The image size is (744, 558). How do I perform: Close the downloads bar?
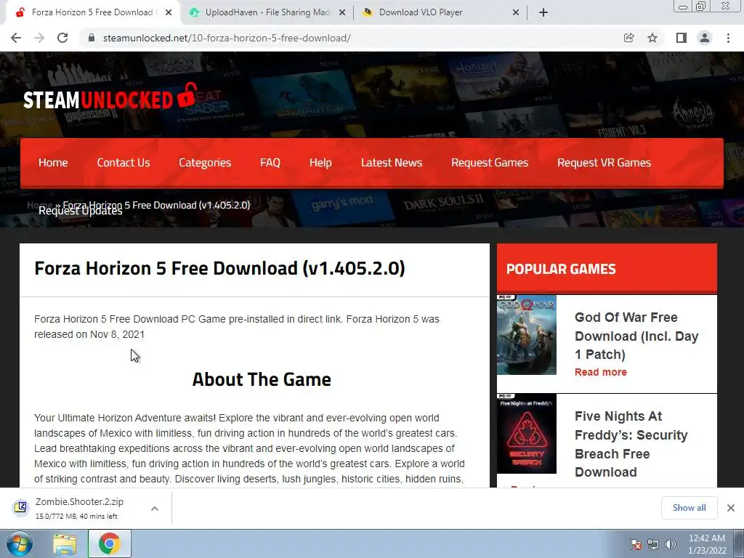pyautogui.click(x=731, y=508)
